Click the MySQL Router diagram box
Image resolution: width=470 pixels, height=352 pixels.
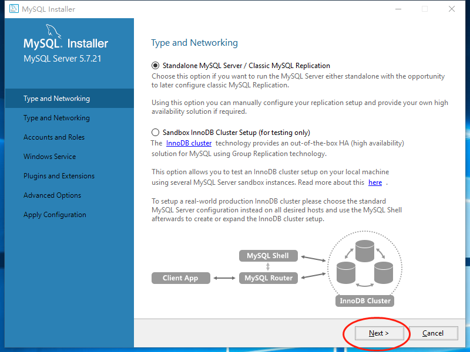click(x=268, y=277)
